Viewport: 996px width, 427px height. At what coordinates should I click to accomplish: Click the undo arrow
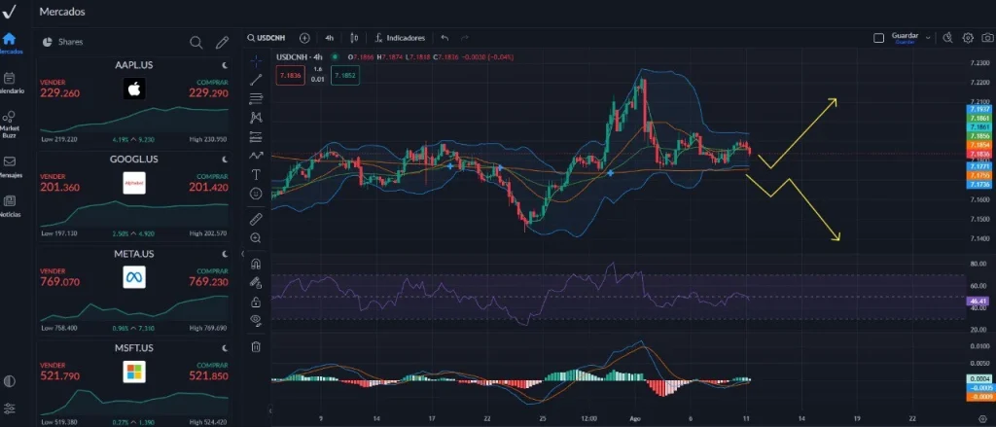(445, 38)
